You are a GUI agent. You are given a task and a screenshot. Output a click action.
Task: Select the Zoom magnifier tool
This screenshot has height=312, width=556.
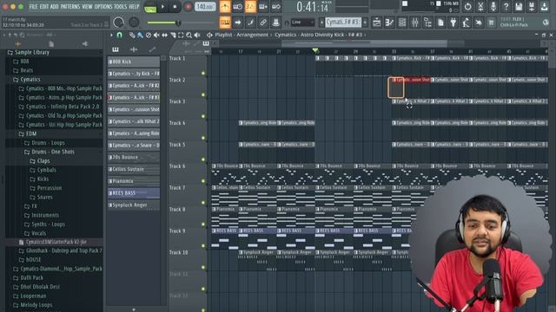point(189,35)
